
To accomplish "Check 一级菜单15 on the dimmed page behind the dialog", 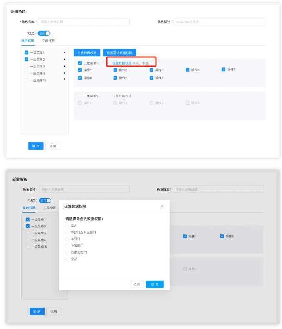I will pos(27,247).
